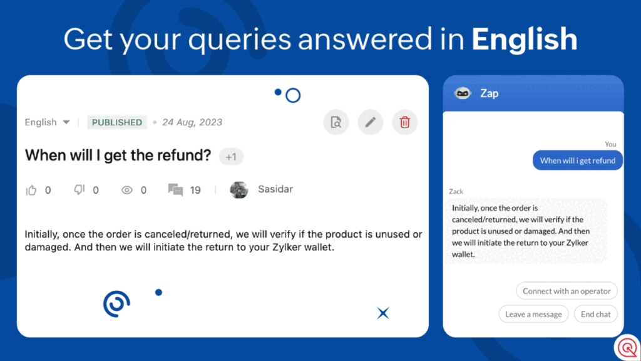Viewport: 641px width, 361px height.
Task: Delete article with red trash icon
Action: tap(404, 122)
